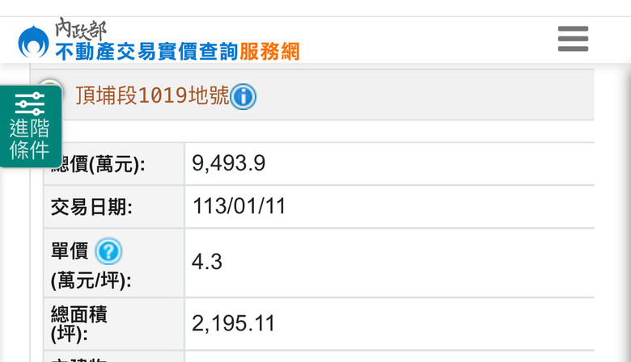
Task: Click the unit price value 4.3
Action: (x=207, y=262)
